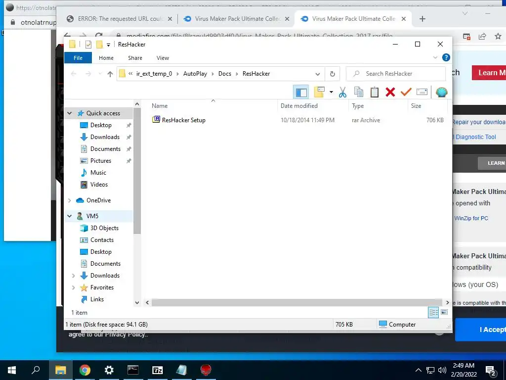
Task: Click the file list horizontal scrollbar
Action: click(x=297, y=303)
